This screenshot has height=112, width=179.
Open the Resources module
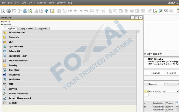click(69, 75)
